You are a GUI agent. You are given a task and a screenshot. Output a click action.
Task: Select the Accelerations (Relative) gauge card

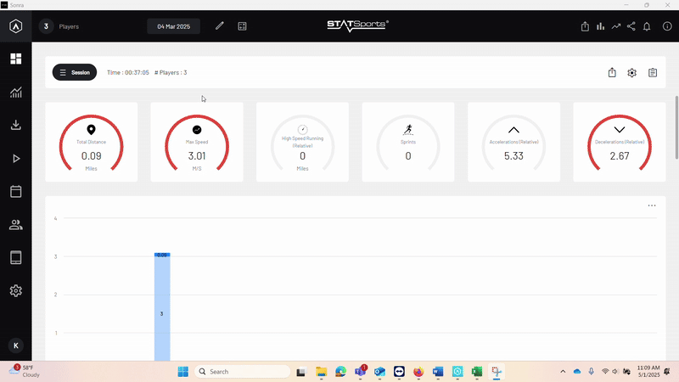(513, 142)
